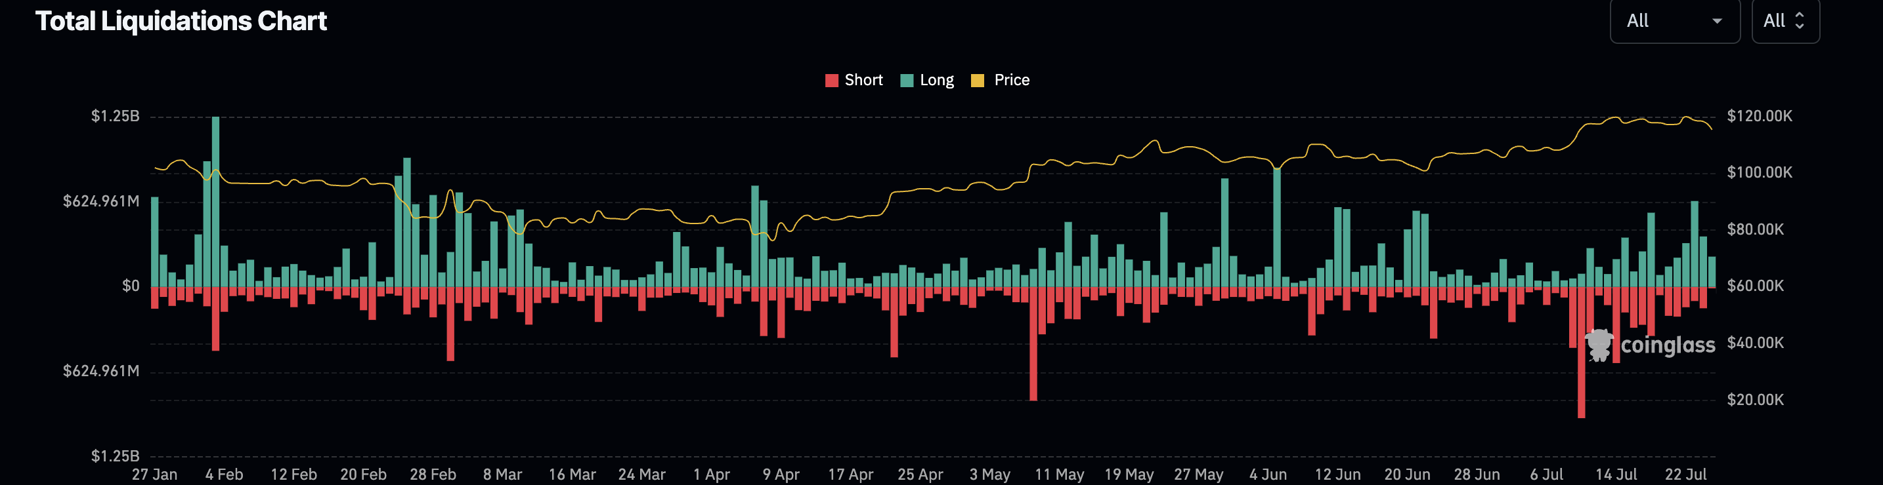Toggle the Price series legend label

(1012, 80)
